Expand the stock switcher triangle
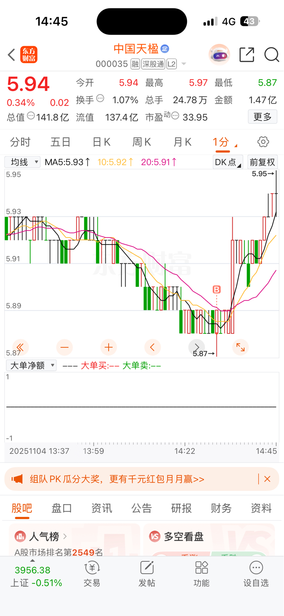 coord(184,64)
